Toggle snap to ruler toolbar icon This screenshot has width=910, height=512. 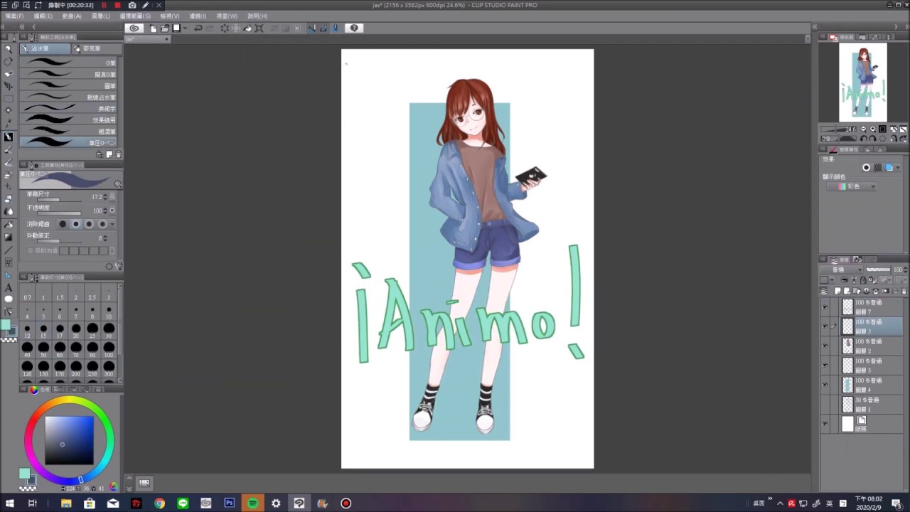pos(313,28)
